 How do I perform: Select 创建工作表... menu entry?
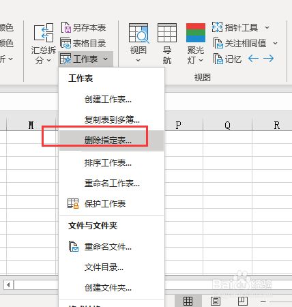pyautogui.click(x=111, y=100)
